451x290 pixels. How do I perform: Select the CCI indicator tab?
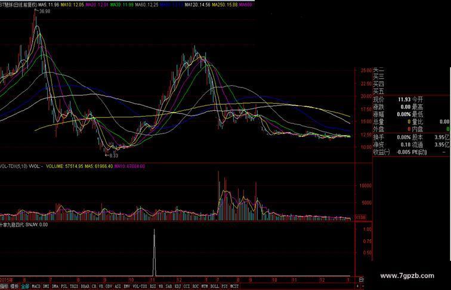pos(187,286)
